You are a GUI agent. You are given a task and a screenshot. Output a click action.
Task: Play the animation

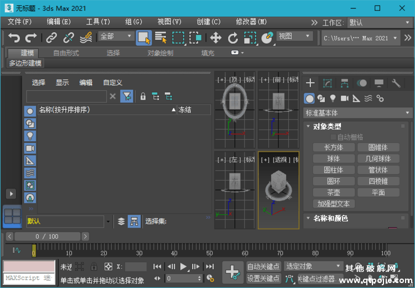coord(183,266)
